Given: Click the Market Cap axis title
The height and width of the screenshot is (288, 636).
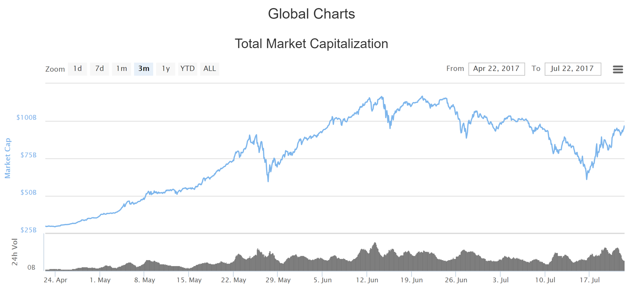Looking at the screenshot, I should point(7,158).
